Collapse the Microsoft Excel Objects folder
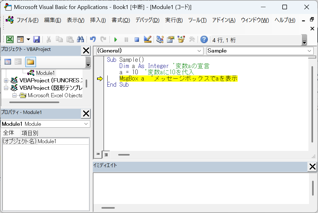This screenshot has height=213, width=318. 14,95
